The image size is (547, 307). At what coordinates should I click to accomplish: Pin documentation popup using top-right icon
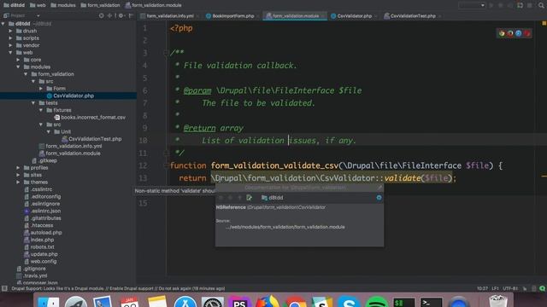pyautogui.click(x=379, y=188)
